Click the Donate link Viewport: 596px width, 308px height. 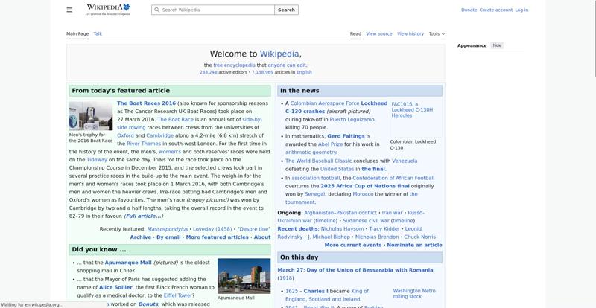[x=469, y=10]
